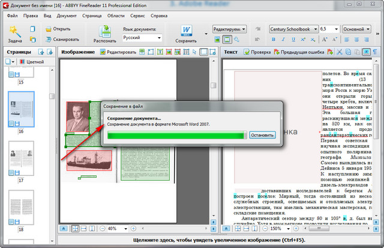This screenshot has height=248, width=384.
Task: Open the Язык документа Русский dropdown
Action: coord(142,38)
